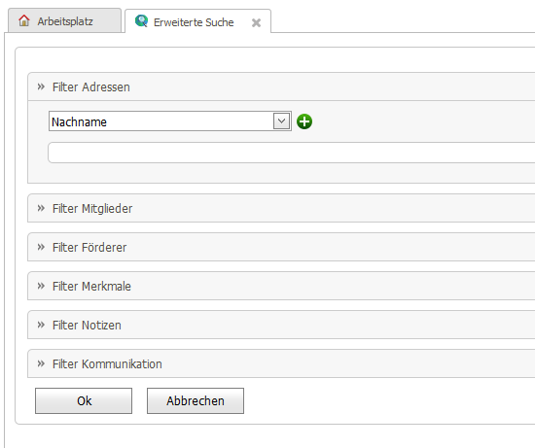Close the Erweiterte Suche tab
535x448 pixels.
(256, 23)
